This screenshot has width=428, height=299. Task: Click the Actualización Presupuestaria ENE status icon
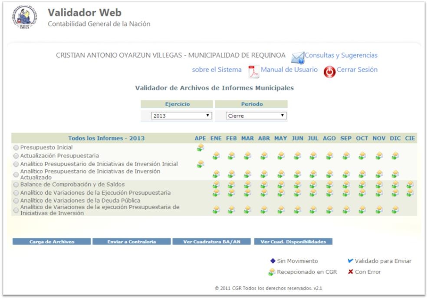pyautogui.click(x=216, y=156)
